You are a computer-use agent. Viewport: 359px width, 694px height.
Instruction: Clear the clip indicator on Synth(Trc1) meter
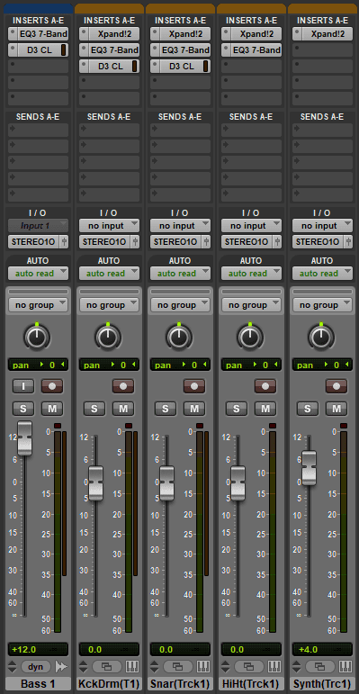pyautogui.click(x=344, y=426)
